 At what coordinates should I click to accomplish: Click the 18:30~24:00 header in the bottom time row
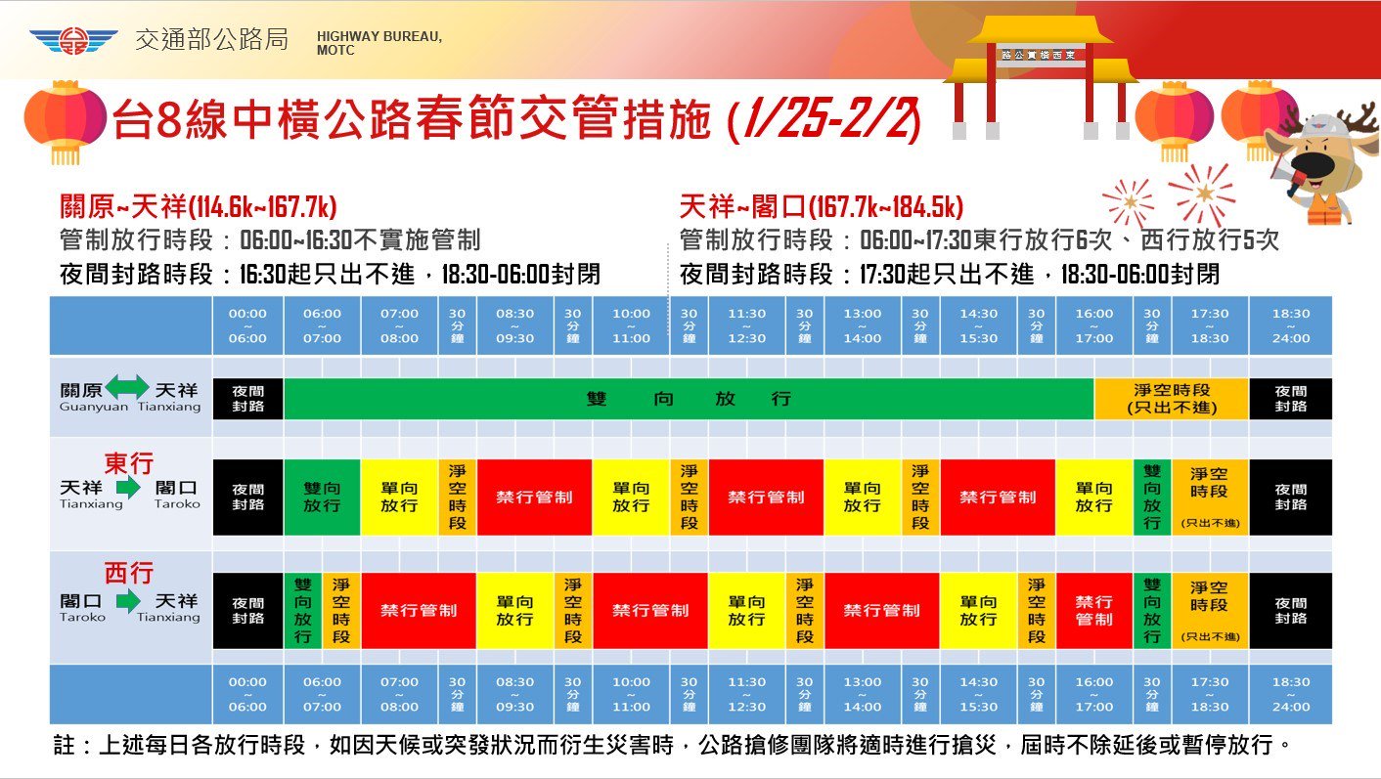[1291, 694]
